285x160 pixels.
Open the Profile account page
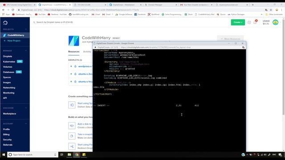pos(6,129)
